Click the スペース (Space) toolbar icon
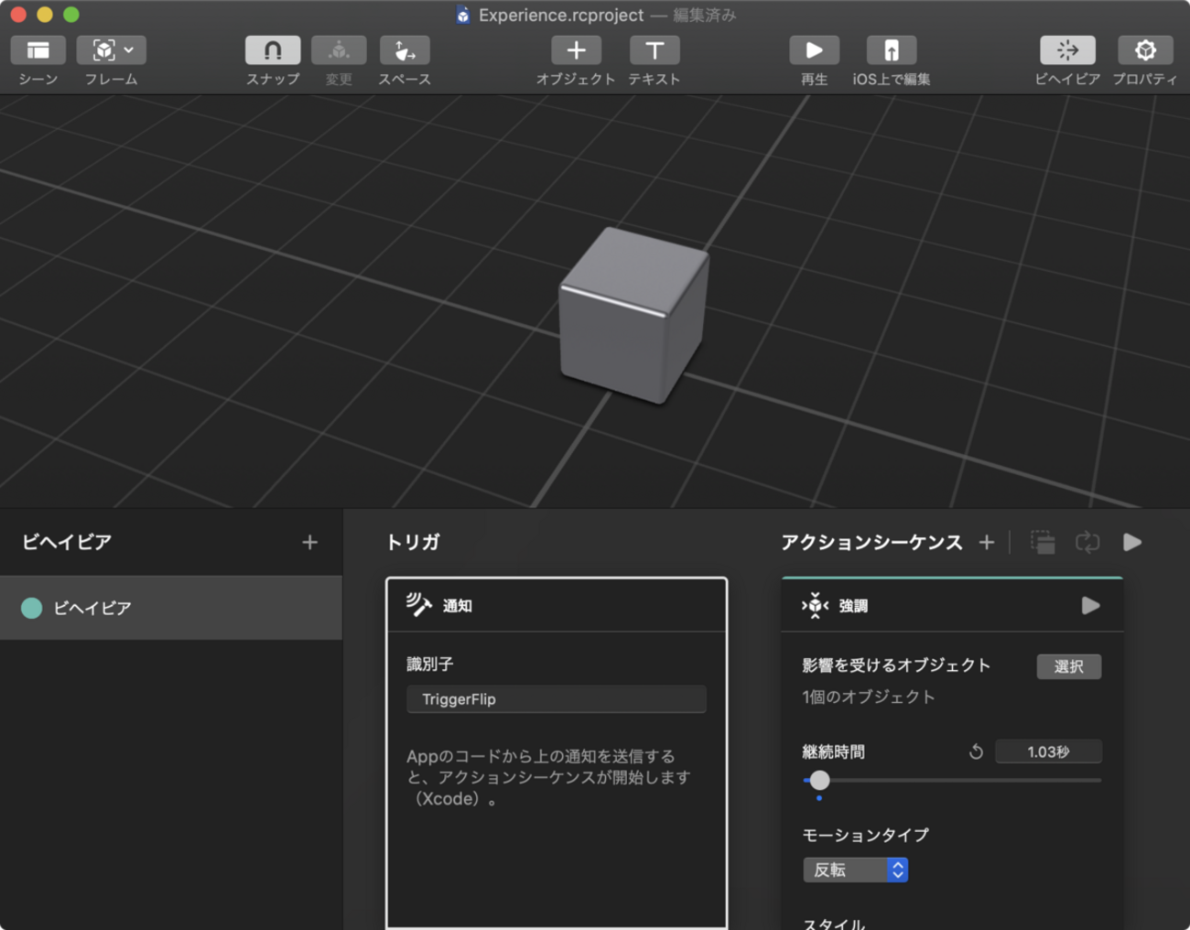The width and height of the screenshot is (1190, 930). click(x=405, y=50)
